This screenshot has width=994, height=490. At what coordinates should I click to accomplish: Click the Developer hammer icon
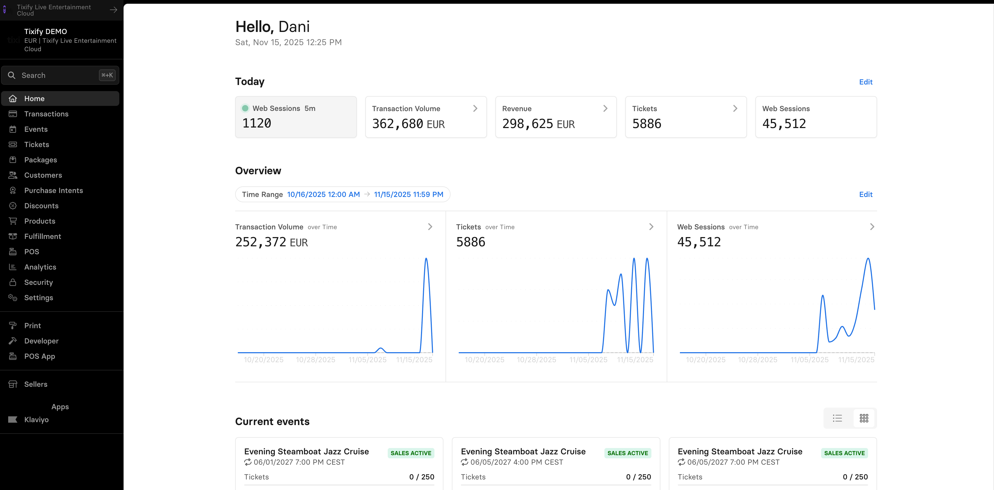coord(13,341)
